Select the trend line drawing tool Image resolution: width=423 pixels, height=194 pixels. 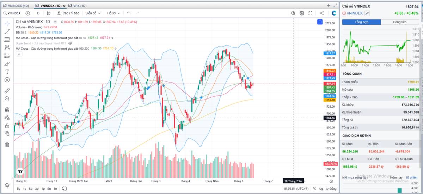point(7,31)
